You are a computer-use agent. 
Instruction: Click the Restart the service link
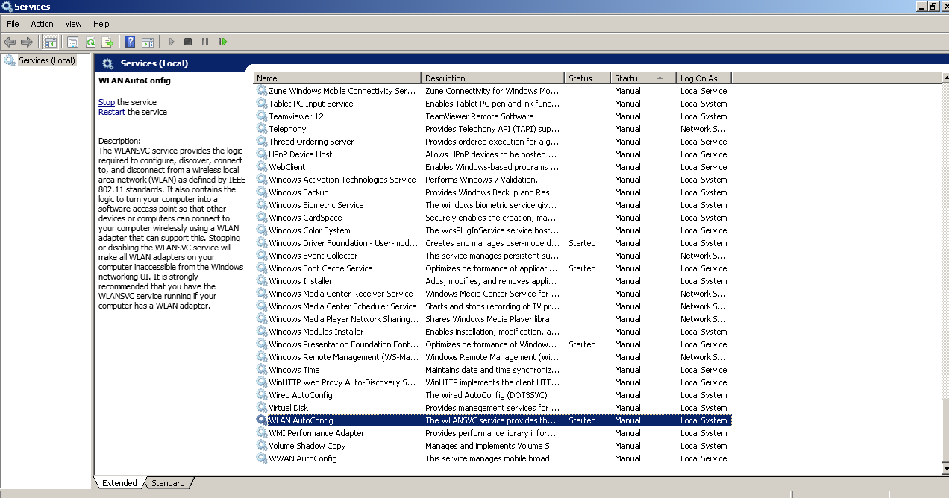[111, 112]
